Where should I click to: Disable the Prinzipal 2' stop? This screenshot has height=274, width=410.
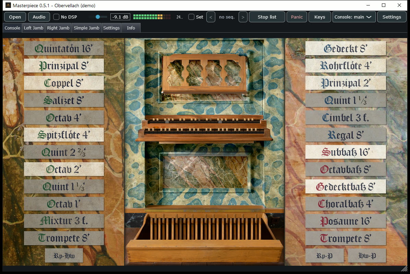point(346,83)
